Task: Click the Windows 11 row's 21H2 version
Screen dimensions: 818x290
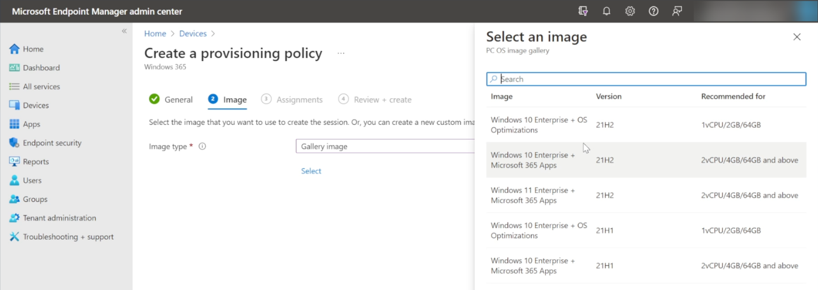Action: (605, 195)
